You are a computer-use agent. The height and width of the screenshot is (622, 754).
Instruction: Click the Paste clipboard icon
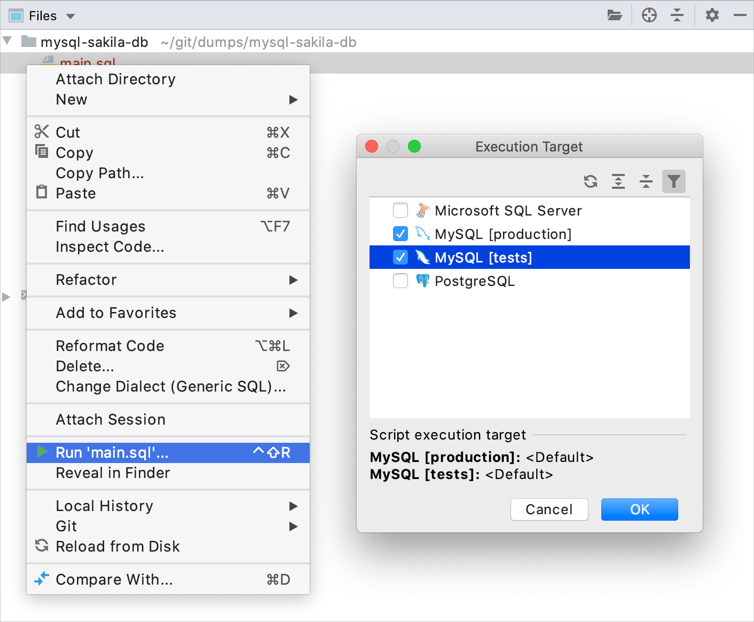(42, 192)
